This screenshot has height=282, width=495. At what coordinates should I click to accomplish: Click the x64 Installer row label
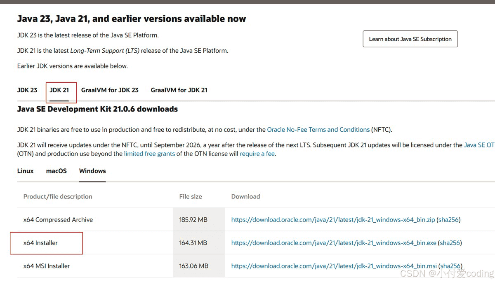pyautogui.click(x=40, y=243)
